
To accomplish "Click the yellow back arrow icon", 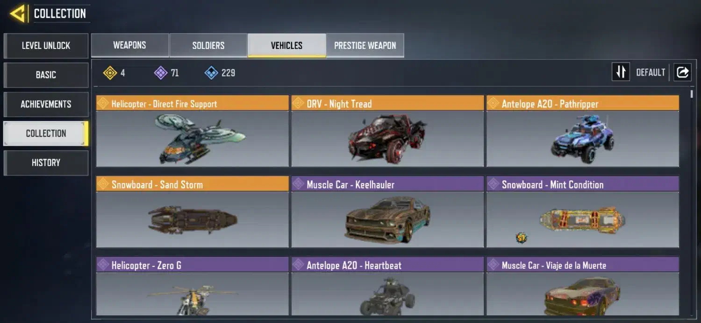I will [18, 14].
